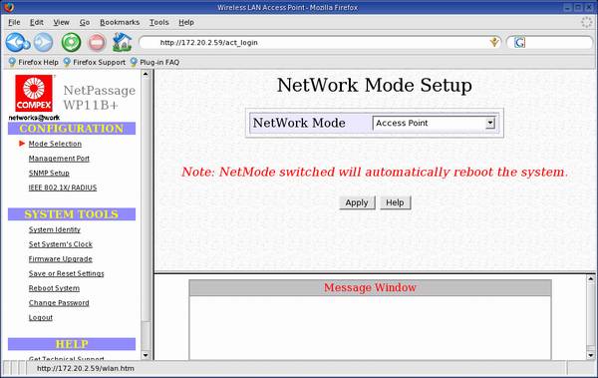Open the Home page icon

(122, 42)
